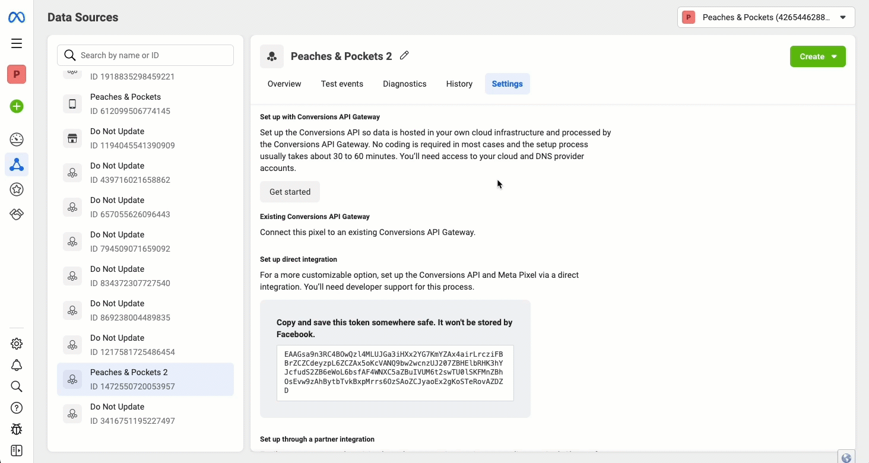Click the bug report icon

coord(17,429)
